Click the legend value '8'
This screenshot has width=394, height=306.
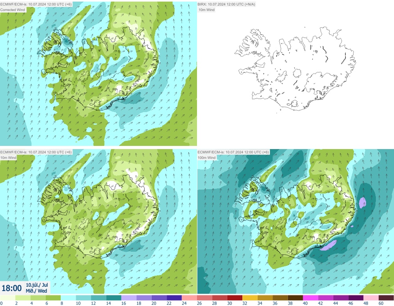click(62, 303)
